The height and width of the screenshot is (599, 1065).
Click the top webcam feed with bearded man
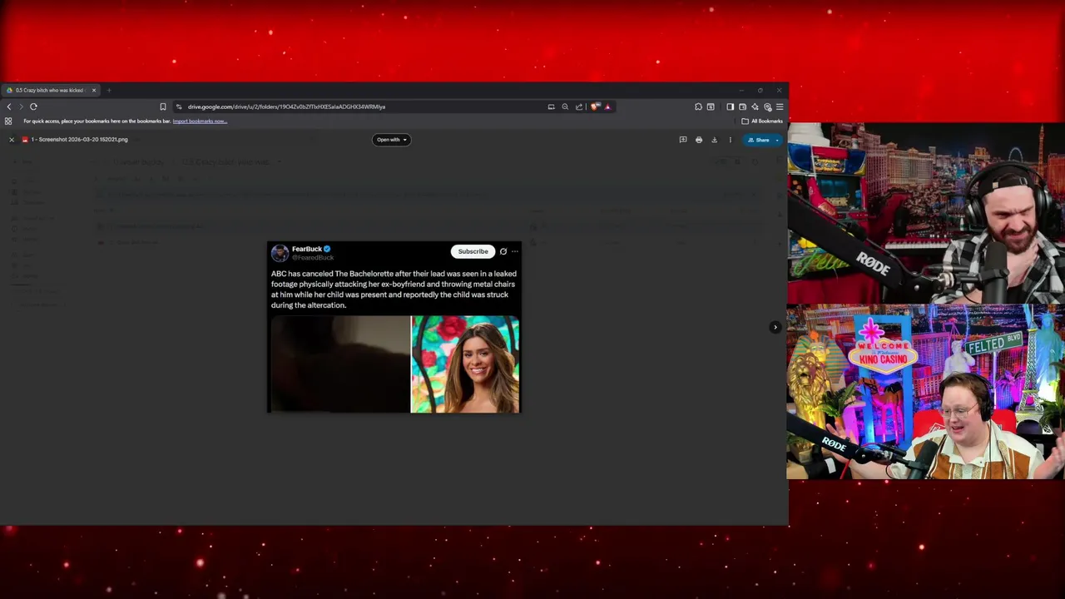(x=926, y=213)
